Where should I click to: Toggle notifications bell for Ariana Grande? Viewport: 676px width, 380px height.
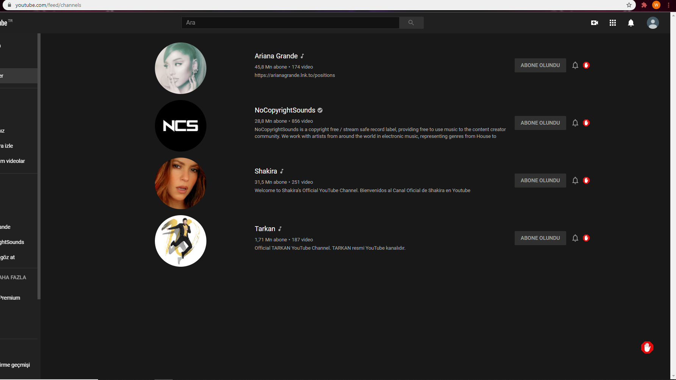point(575,65)
